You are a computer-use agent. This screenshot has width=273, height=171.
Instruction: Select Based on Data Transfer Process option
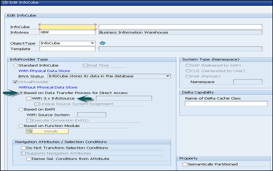21,93
